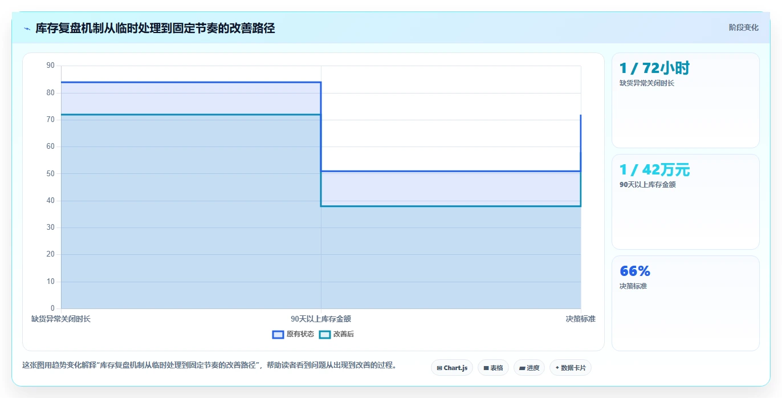Click the Chart.js tag
Image resolution: width=782 pixels, height=398 pixels.
(x=452, y=368)
